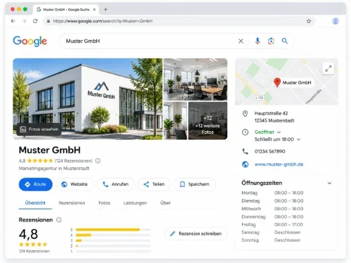This screenshot has height=263, width=351.
Task: Reload the page with the refresh icon
Action: tap(35, 21)
